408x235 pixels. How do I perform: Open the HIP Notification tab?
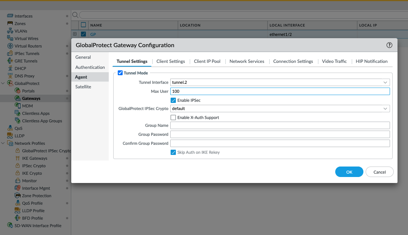[x=372, y=61]
